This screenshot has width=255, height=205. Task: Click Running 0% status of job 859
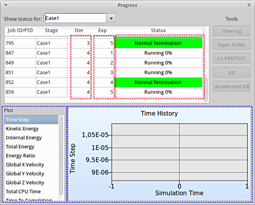[158, 92]
